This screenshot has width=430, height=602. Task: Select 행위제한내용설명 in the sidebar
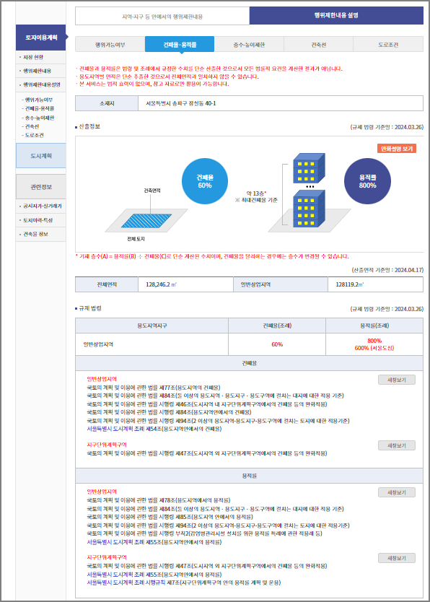(41, 85)
